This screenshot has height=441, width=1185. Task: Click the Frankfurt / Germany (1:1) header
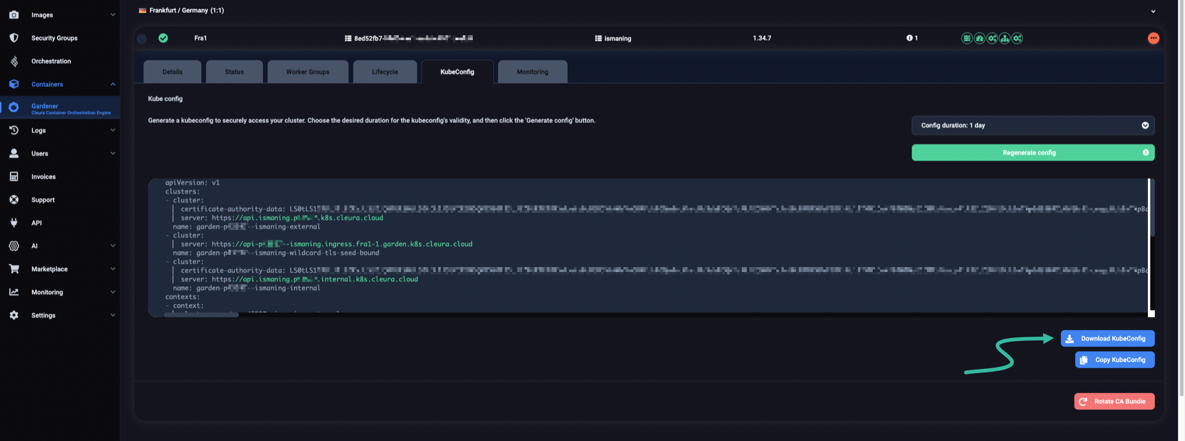[186, 10]
